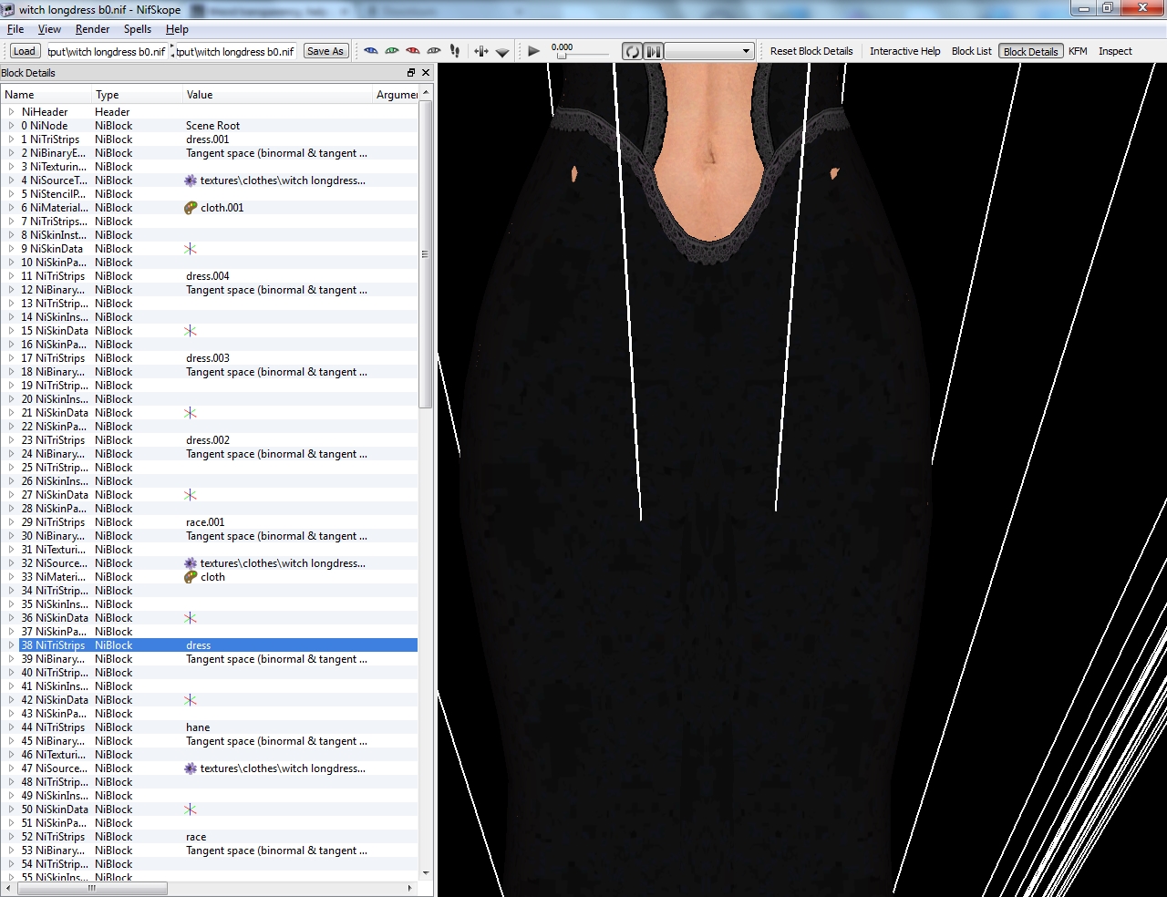
Task: Click texture icon in row 32 NiSourceTexture
Action: coord(191,563)
